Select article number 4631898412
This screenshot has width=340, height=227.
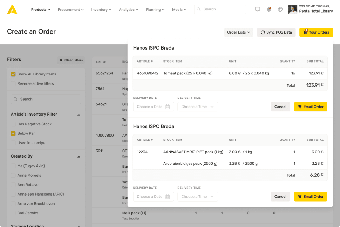click(x=148, y=73)
